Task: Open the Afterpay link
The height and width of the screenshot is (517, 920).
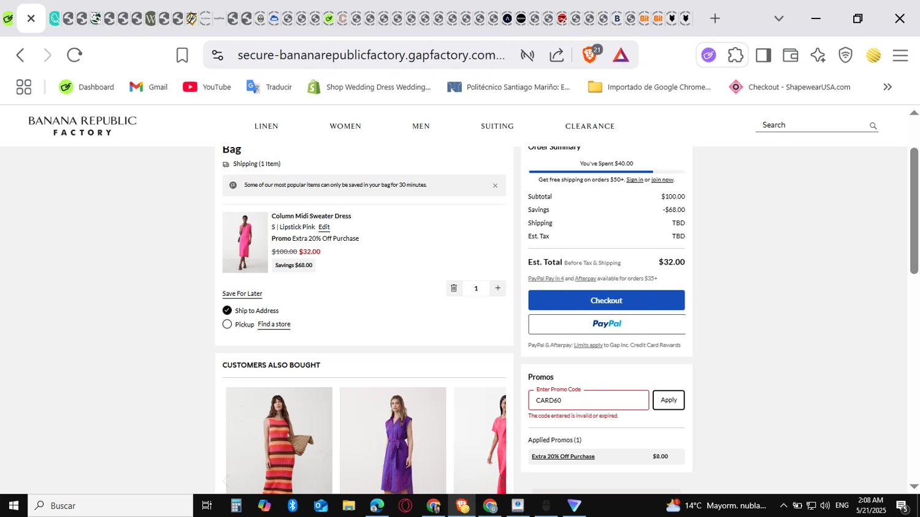Action: [x=585, y=278]
